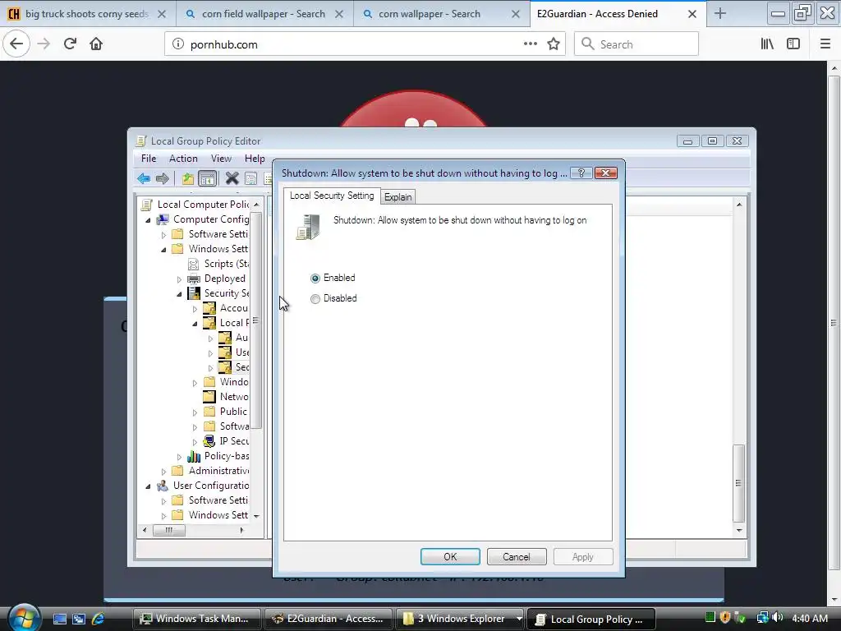Collapse Windows Settings tree node

pos(163,250)
